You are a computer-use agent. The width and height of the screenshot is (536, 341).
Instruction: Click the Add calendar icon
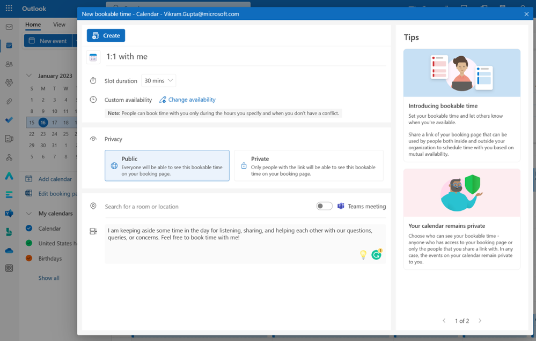pyautogui.click(x=29, y=179)
